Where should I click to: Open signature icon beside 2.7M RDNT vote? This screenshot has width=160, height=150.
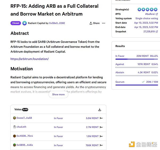(x=101, y=127)
